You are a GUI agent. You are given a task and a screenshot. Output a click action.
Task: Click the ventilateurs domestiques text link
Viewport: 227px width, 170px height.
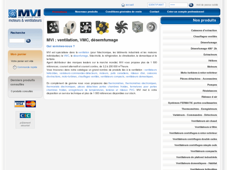click(139, 76)
